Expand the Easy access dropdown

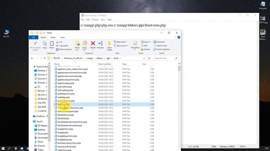click(121, 46)
